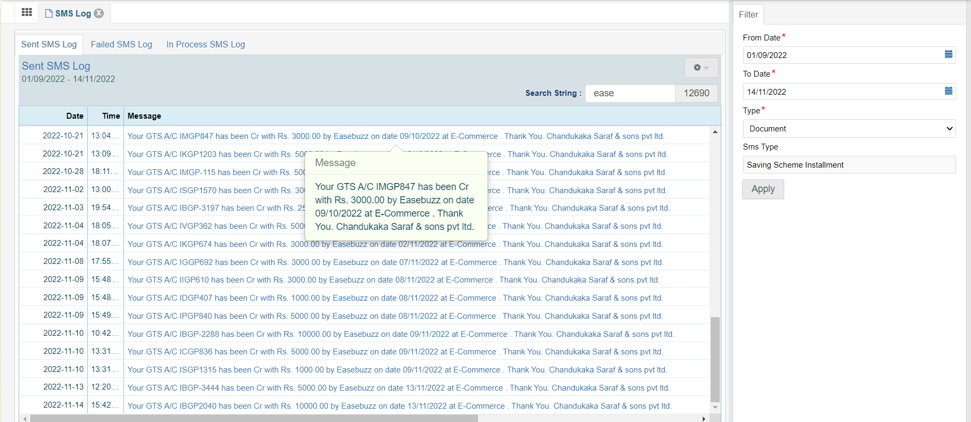
Task: Open To Date calendar picker
Action: point(948,91)
